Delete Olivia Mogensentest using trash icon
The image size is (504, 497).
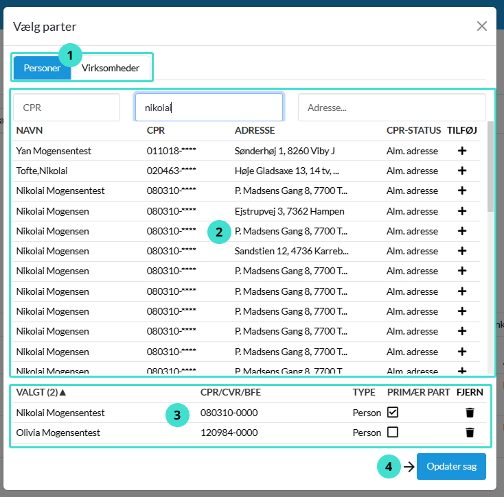pyautogui.click(x=470, y=433)
